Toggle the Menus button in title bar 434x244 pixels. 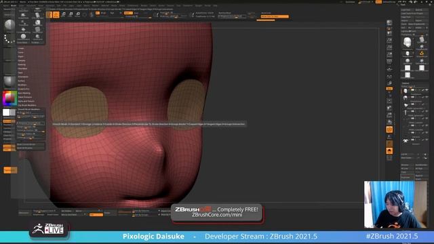coord(378,2)
